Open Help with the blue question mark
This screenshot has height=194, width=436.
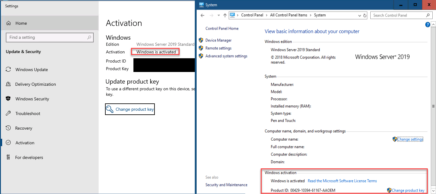(x=428, y=25)
